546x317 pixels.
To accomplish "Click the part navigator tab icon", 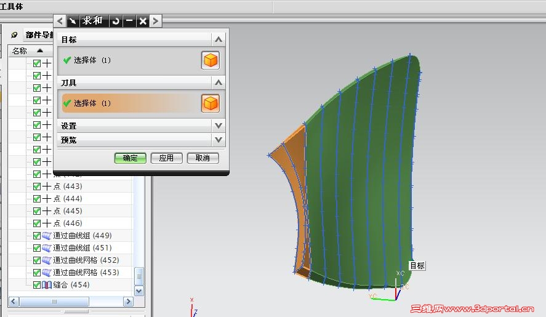I will [x=14, y=35].
